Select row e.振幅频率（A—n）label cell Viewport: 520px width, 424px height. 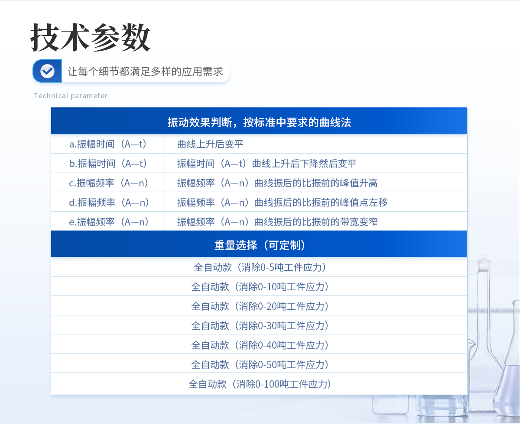pyautogui.click(x=108, y=222)
